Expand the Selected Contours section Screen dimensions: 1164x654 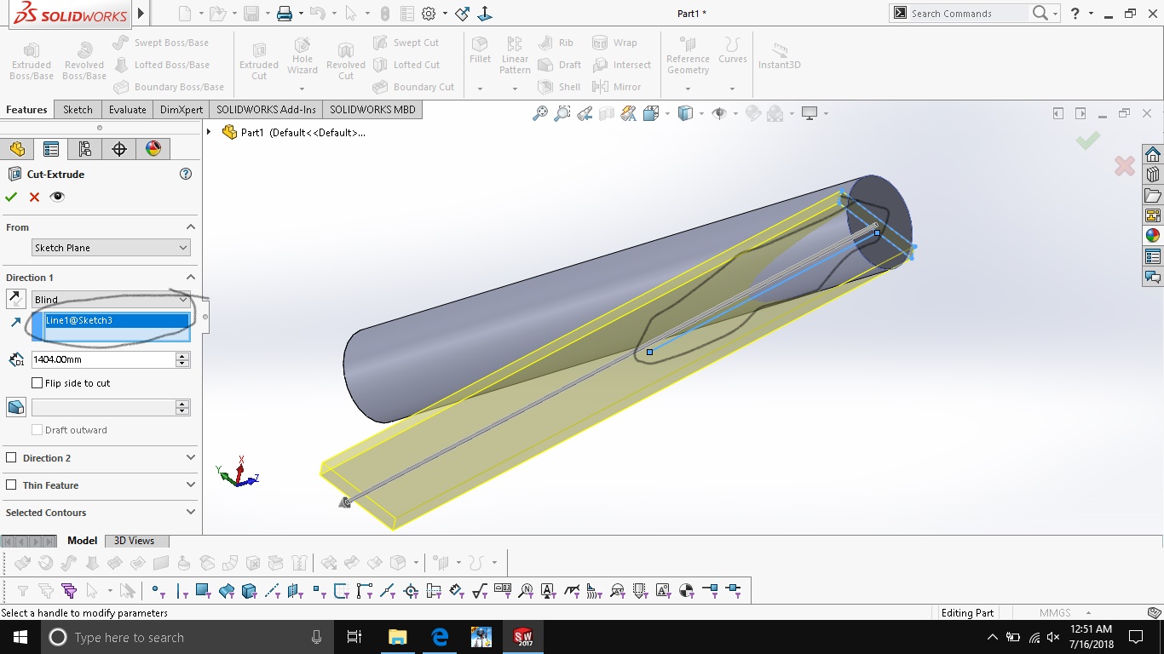click(190, 513)
